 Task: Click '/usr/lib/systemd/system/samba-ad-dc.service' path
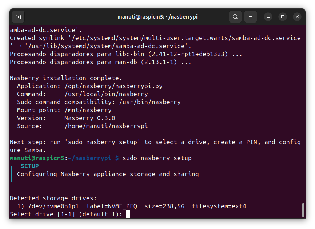[x=106, y=46]
